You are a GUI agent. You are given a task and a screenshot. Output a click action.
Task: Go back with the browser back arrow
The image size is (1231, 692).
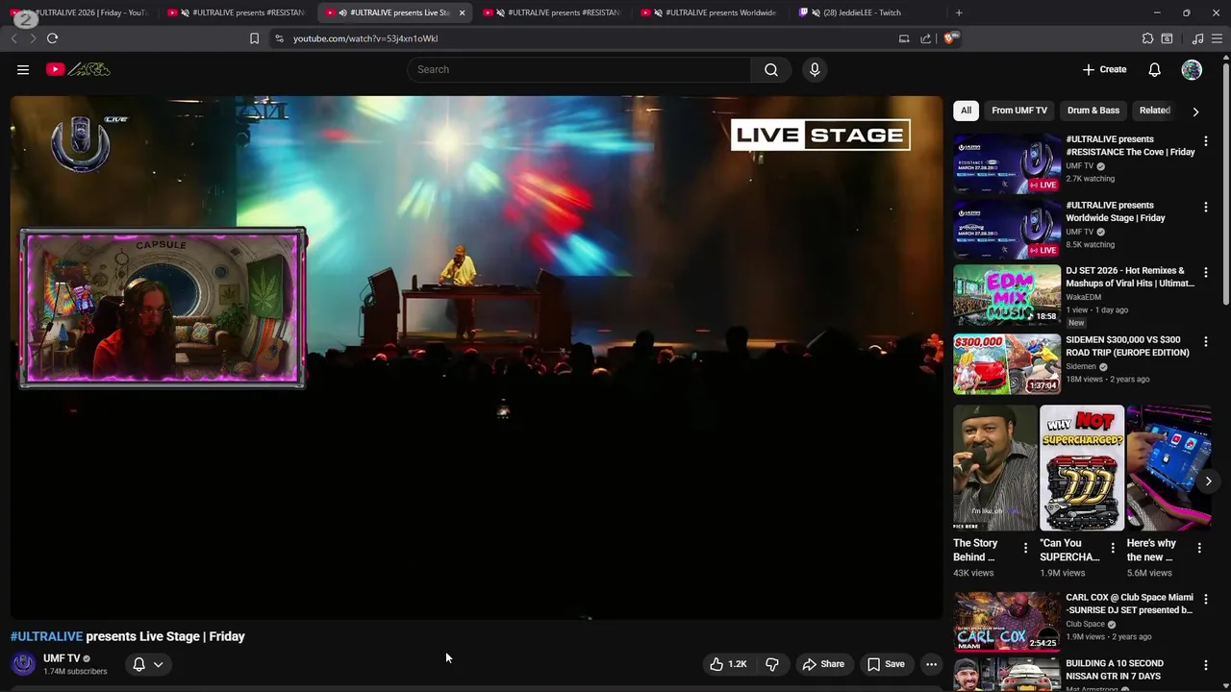pos(14,38)
